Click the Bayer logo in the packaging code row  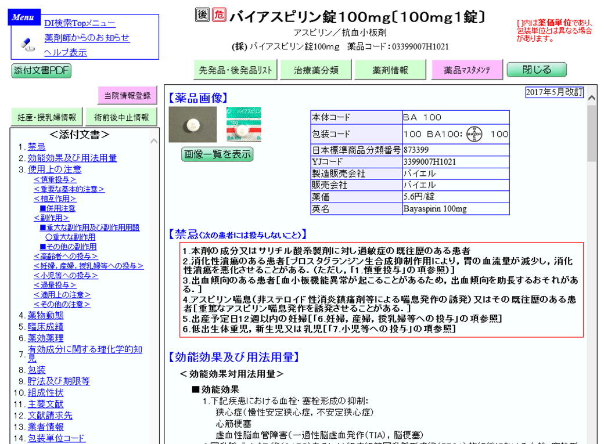(474, 134)
